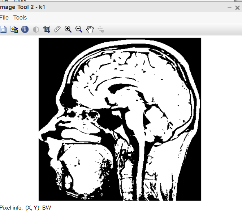Show Image Information via blue info icon

tap(25, 29)
